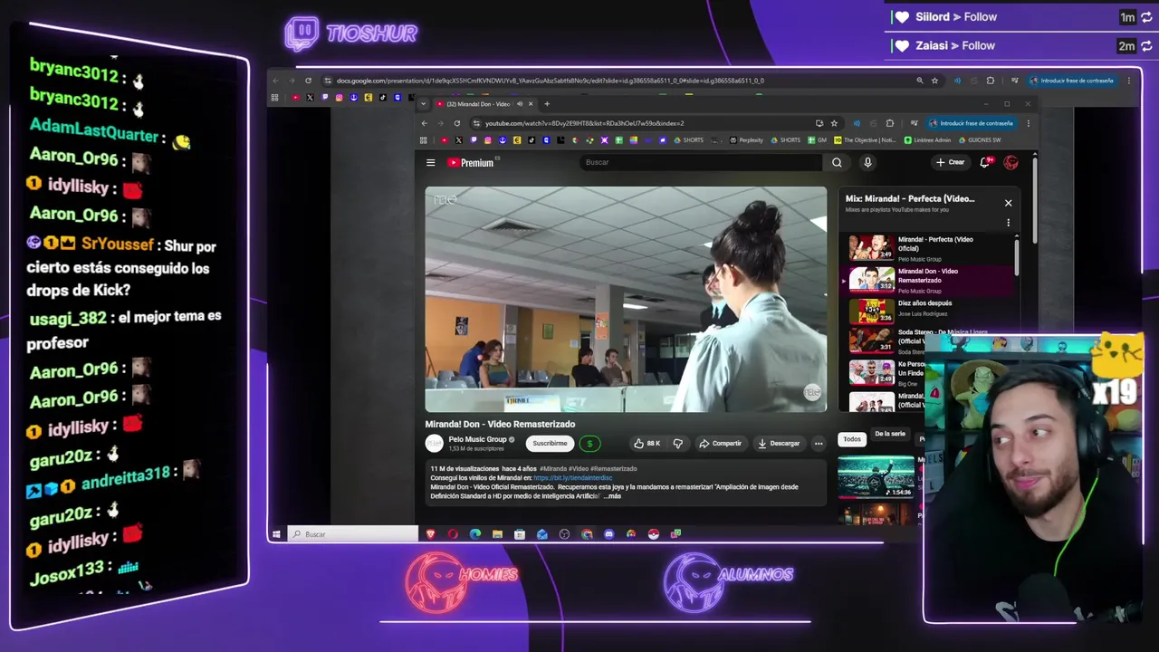Close the Miranda! Don YouTube tab
Image resolution: width=1159 pixels, height=652 pixels.
531,104
